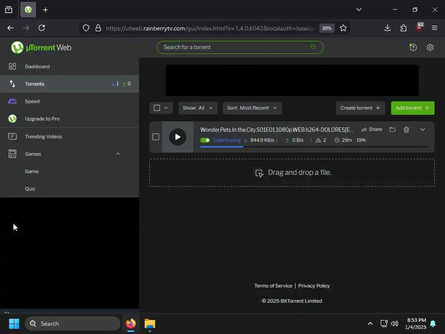The image size is (445, 334).
Task: Tick the Wonder Pets torrent checkbox
Action: (x=156, y=137)
